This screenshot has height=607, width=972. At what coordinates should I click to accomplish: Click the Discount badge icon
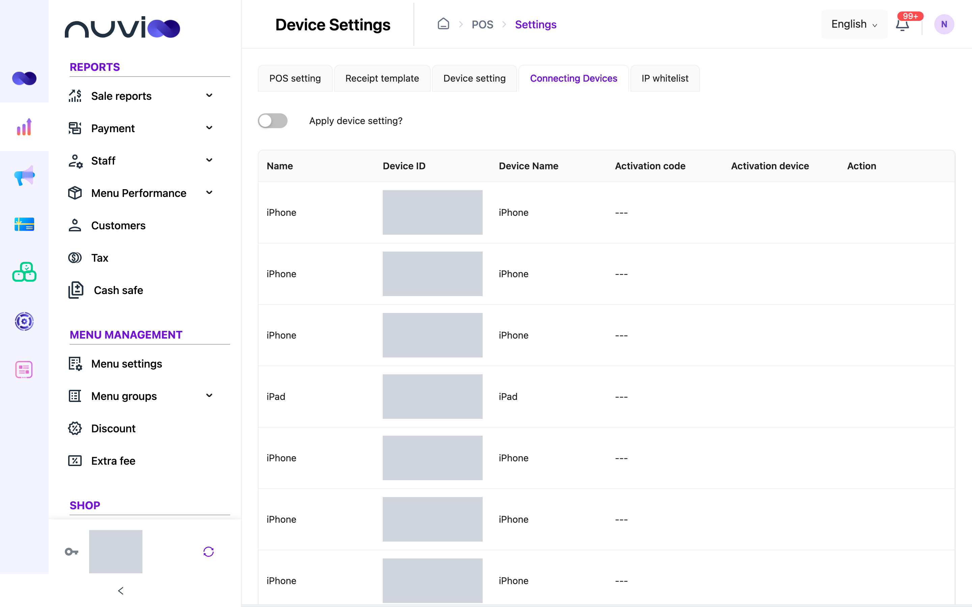[x=75, y=428]
